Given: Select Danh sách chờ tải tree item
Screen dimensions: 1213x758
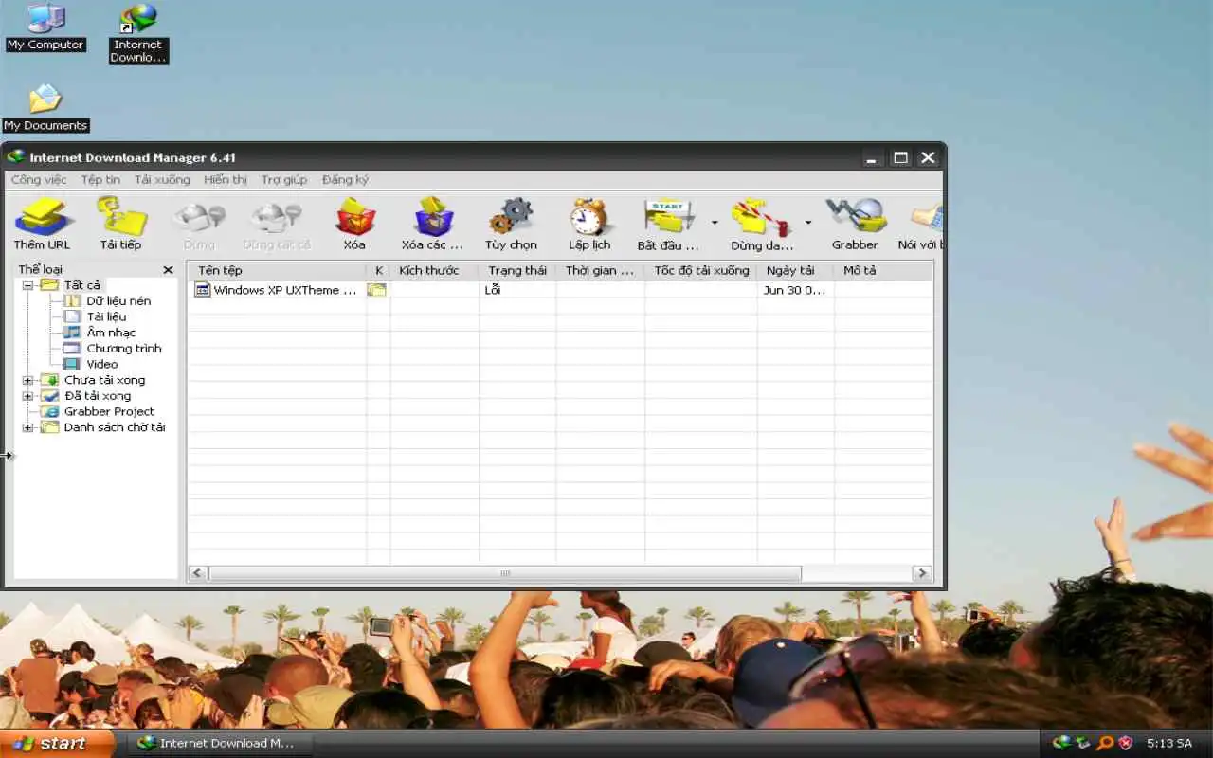Looking at the screenshot, I should coord(103,427).
